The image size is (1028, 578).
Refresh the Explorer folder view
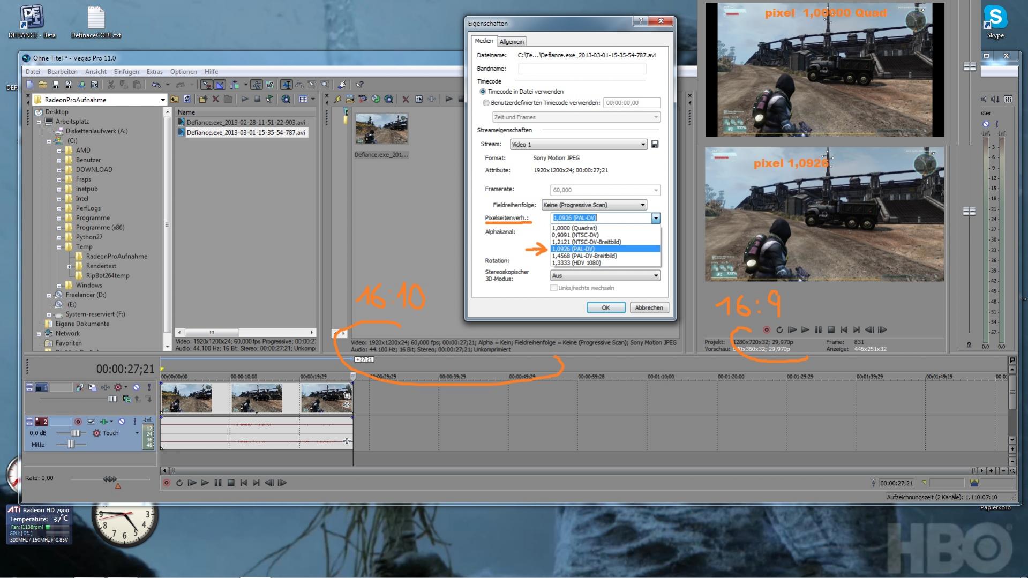(187, 99)
